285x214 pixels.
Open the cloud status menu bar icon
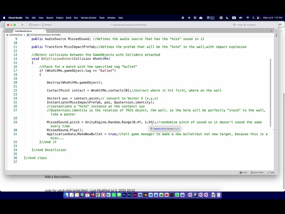(201, 18)
